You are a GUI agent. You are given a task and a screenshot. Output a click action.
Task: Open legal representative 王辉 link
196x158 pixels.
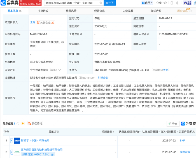tap(33, 22)
